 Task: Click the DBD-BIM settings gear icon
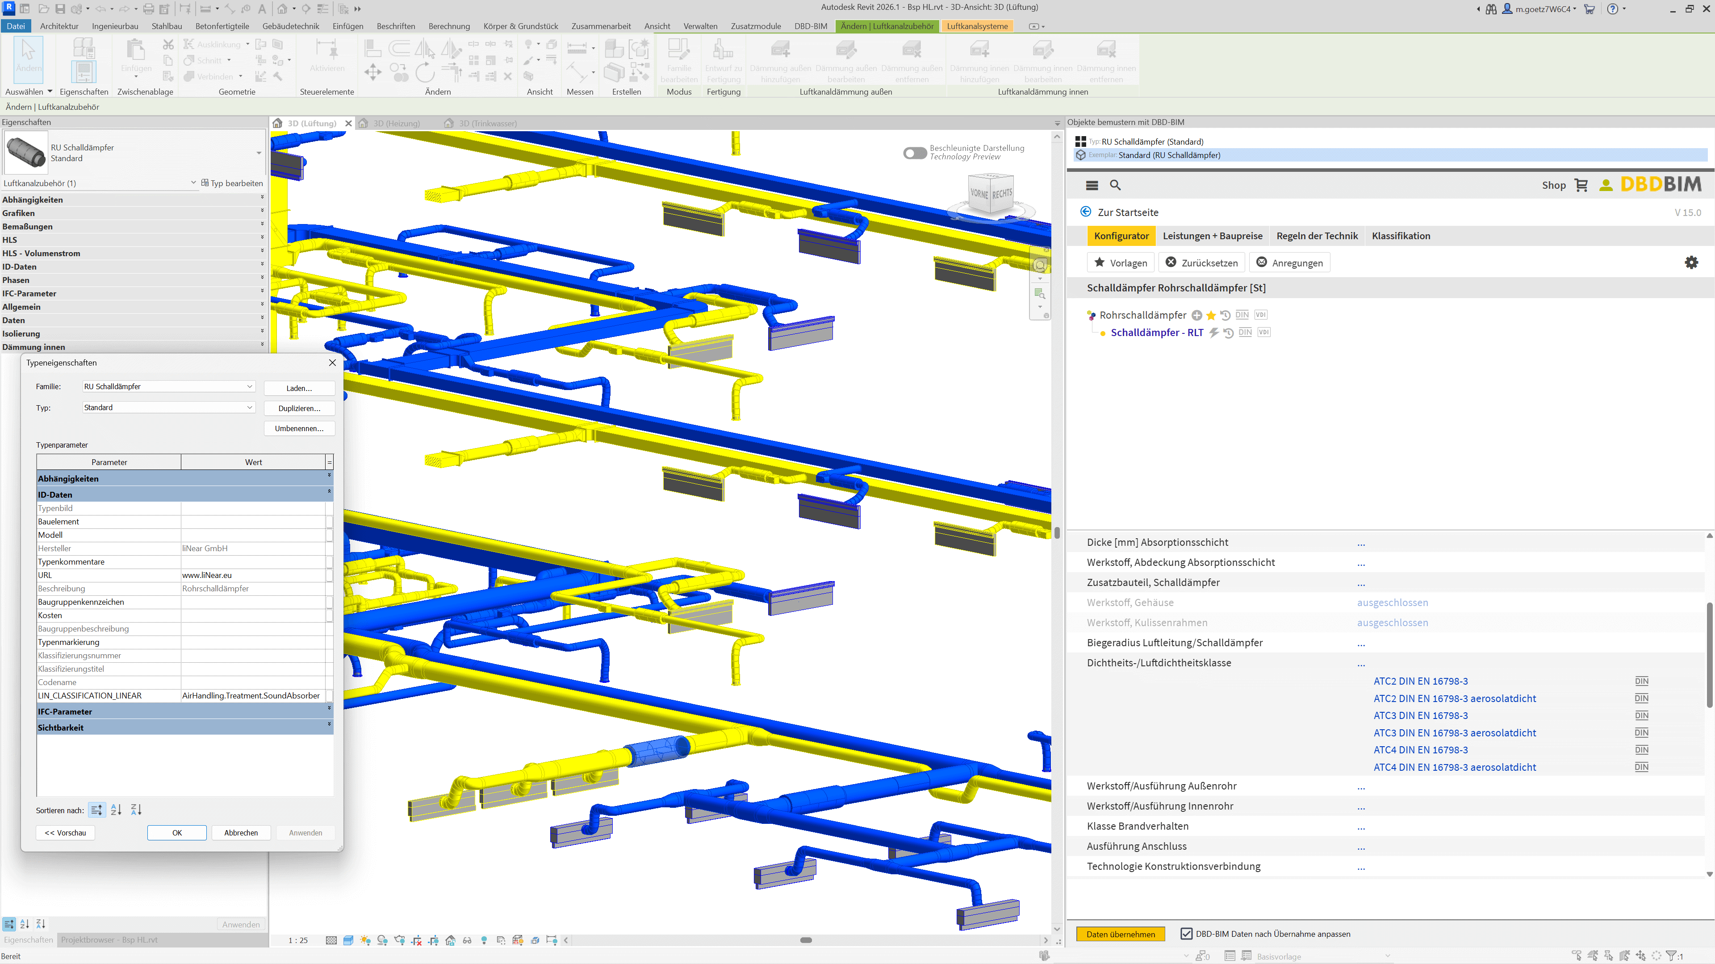[1691, 262]
